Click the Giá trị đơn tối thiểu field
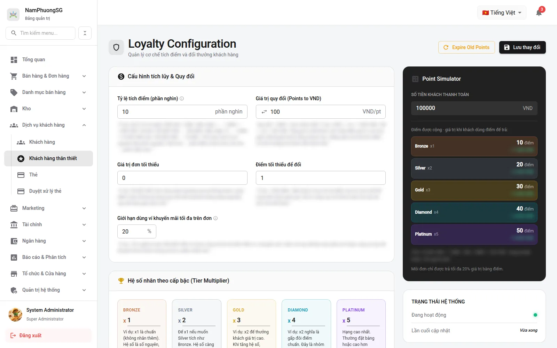Screen dimensions: 557x348 182,178
